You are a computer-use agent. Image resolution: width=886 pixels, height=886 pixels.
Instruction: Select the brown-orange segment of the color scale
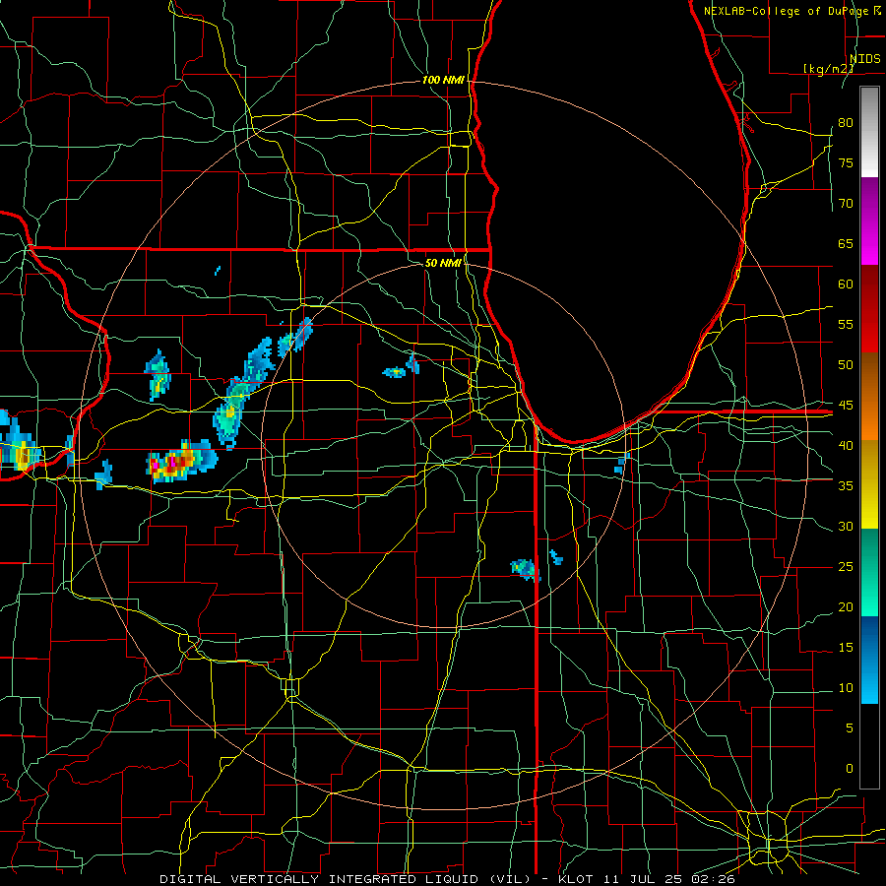(869, 397)
